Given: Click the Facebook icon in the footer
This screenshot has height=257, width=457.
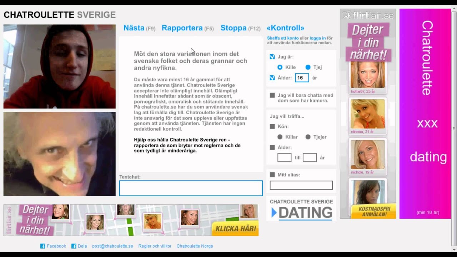Looking at the screenshot, I should click(x=42, y=246).
